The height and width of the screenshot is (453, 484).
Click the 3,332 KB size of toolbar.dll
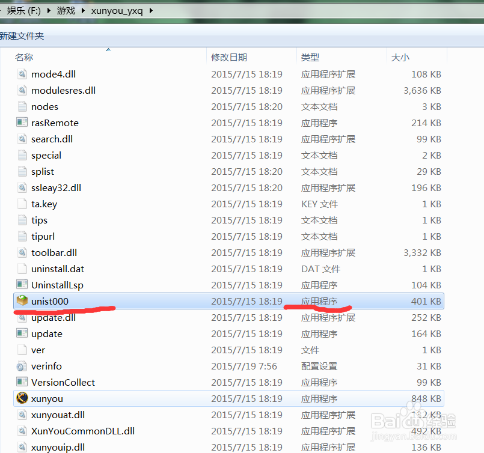coord(422,253)
